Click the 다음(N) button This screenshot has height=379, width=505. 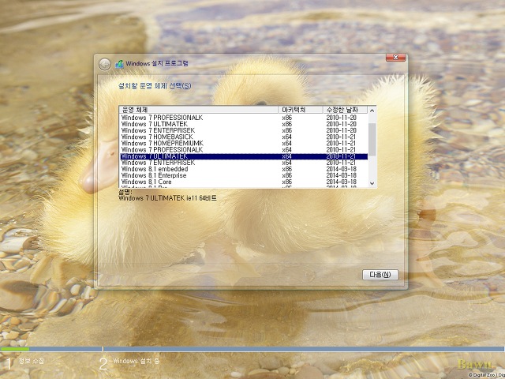[x=380, y=275]
